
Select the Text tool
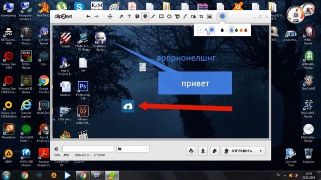point(129,16)
